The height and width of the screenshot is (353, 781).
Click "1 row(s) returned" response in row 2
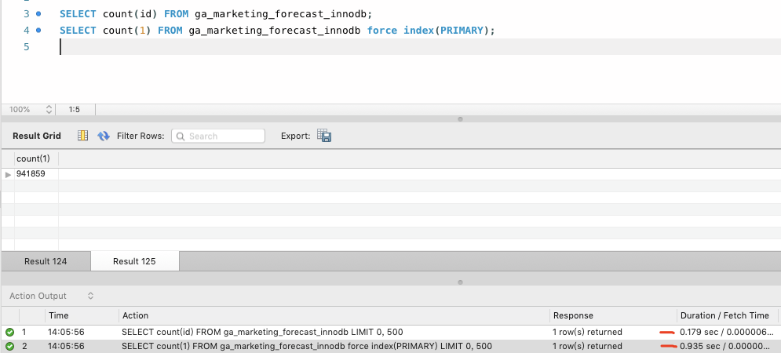[x=587, y=346]
